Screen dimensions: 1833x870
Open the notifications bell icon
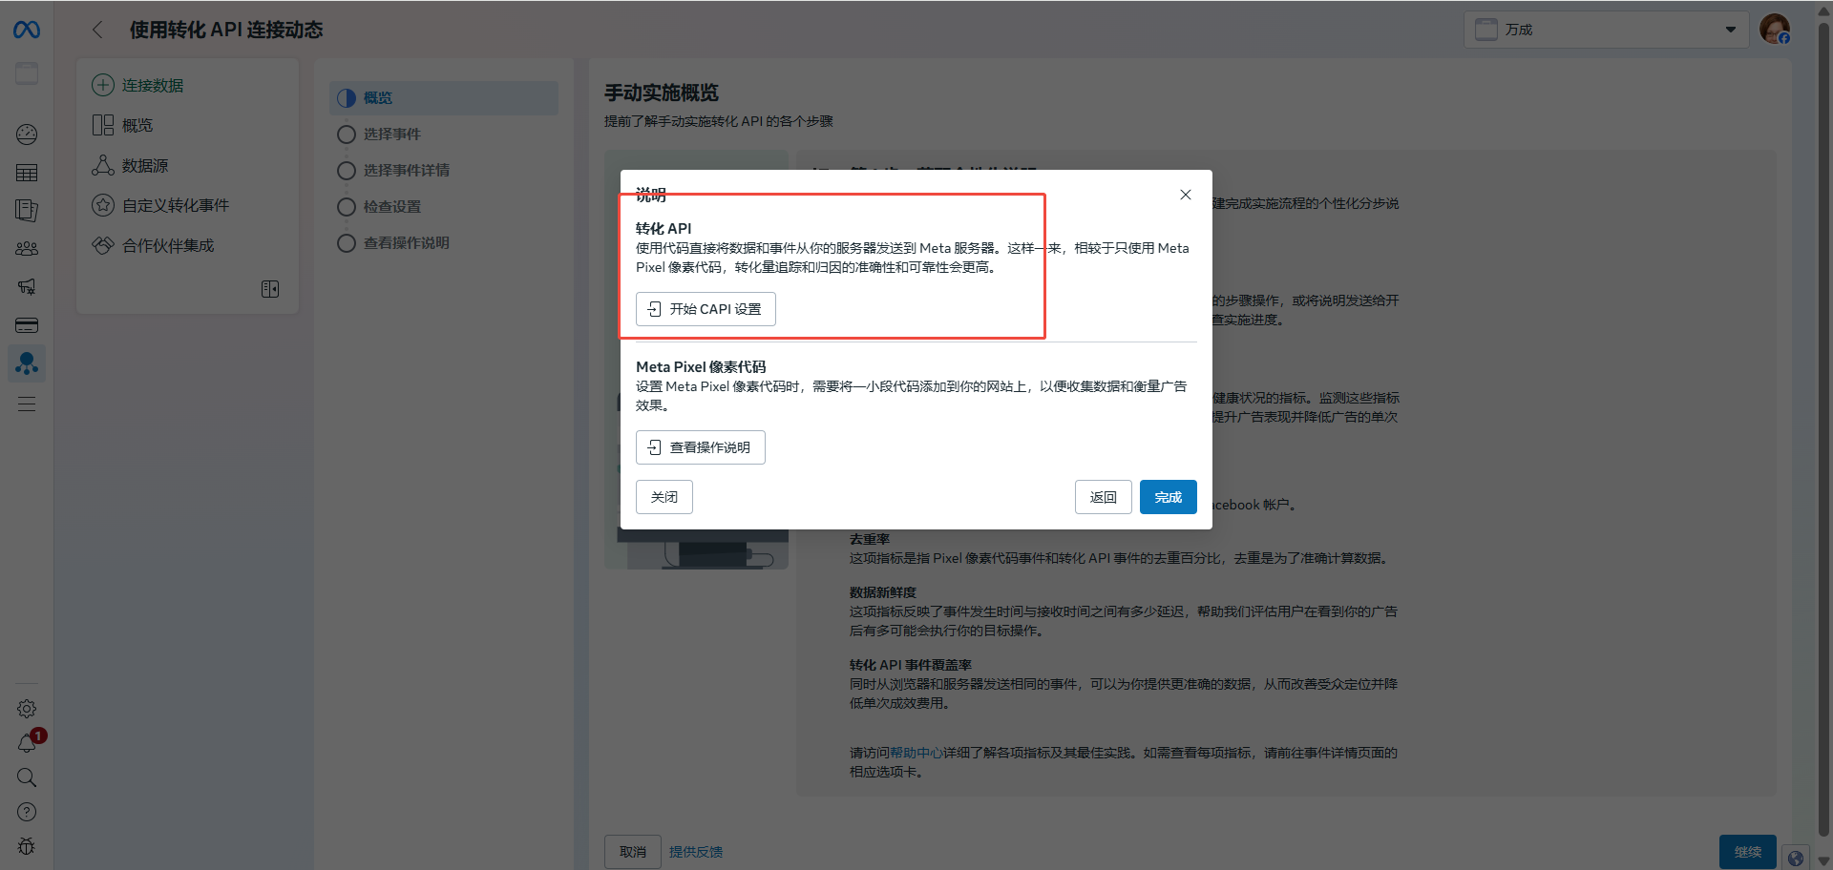tap(27, 743)
